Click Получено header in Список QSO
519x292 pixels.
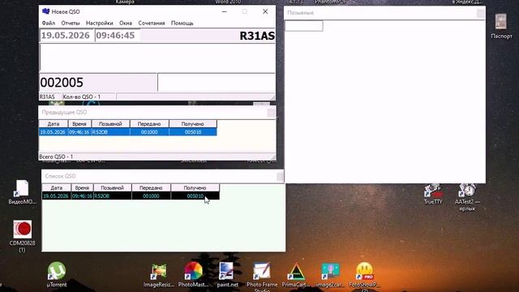(195, 187)
